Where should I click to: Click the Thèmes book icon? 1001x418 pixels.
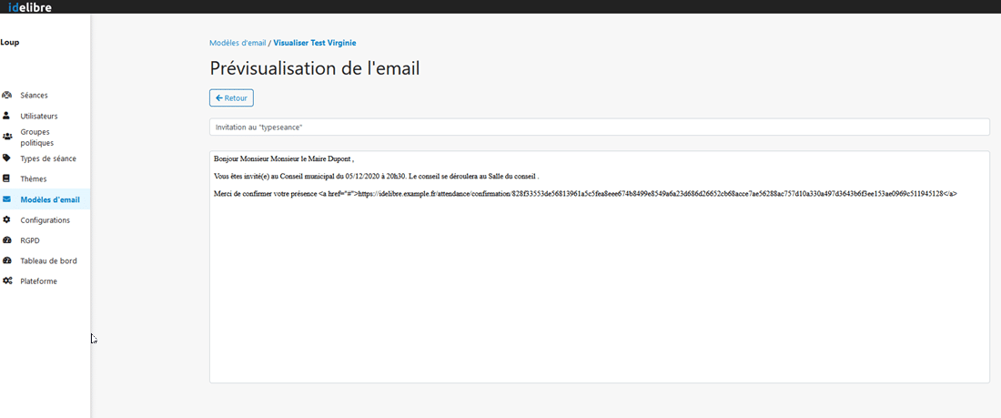[x=7, y=178]
